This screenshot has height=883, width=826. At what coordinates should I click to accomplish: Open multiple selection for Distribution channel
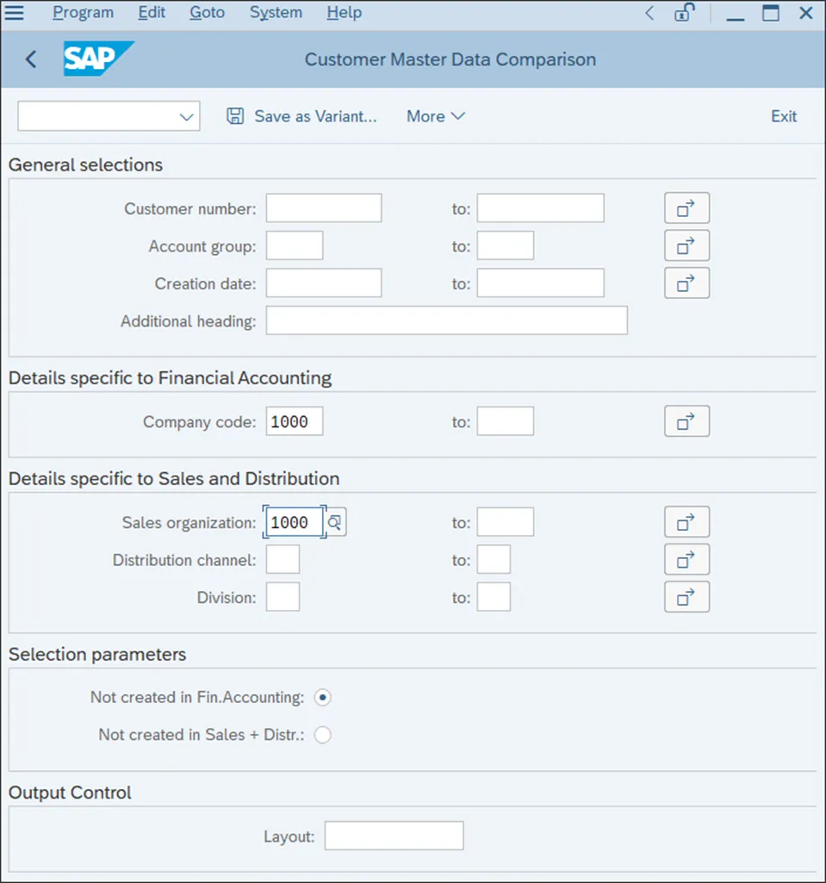(x=686, y=560)
